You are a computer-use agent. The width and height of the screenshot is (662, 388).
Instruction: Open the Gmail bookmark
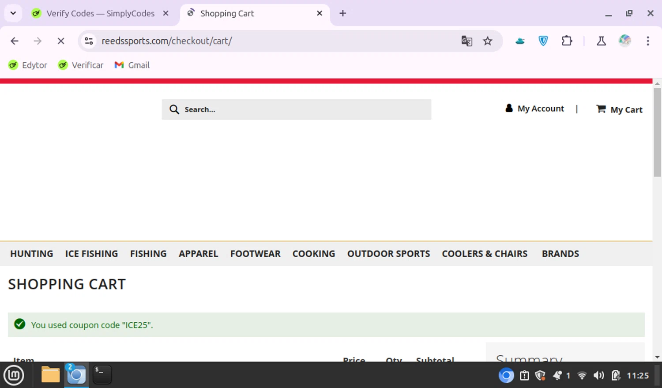click(x=132, y=65)
